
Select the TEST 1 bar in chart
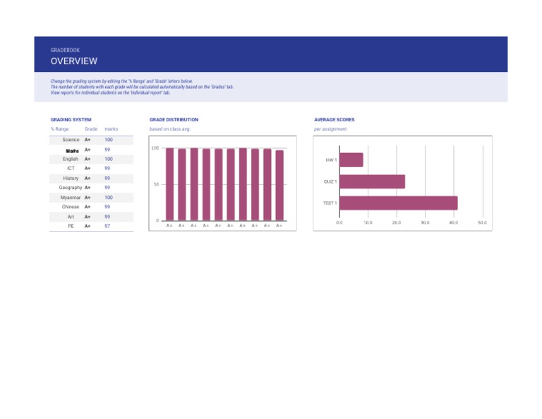coord(399,203)
